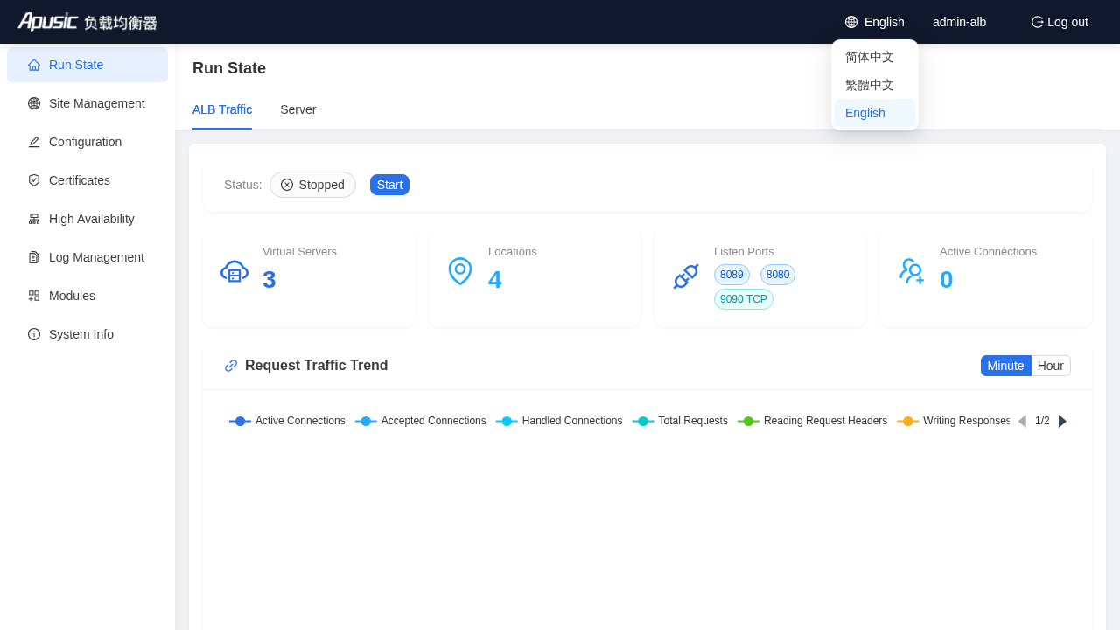Viewport: 1120px width, 630px height.
Task: Switch trend chart to Minute view
Action: (x=1006, y=366)
